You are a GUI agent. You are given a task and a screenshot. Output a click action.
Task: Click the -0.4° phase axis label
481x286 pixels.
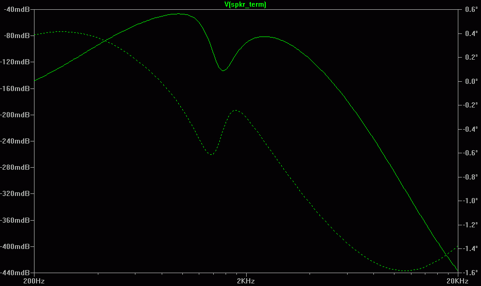point(470,129)
